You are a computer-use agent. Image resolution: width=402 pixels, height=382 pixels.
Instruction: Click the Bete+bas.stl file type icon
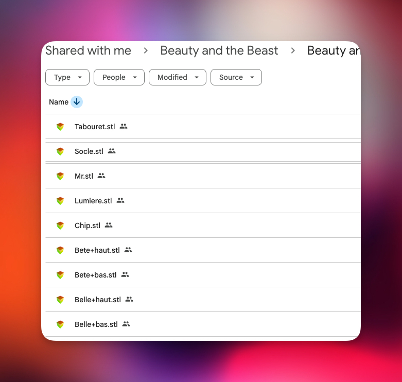[60, 275]
